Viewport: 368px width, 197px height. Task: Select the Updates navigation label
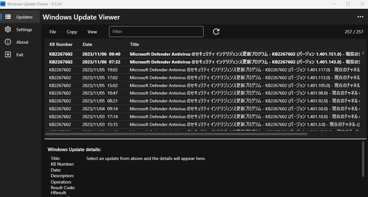click(x=24, y=17)
